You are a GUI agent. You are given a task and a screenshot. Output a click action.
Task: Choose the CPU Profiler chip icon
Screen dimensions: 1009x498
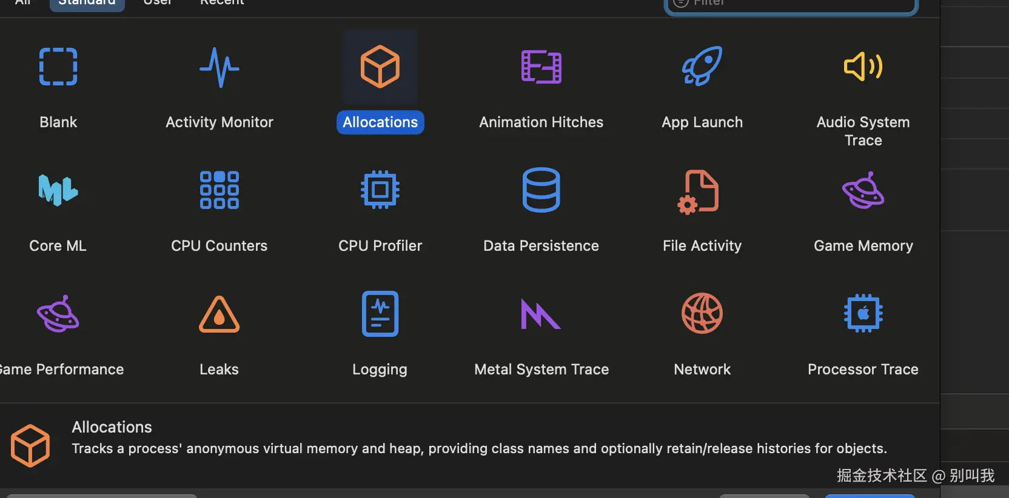(380, 190)
